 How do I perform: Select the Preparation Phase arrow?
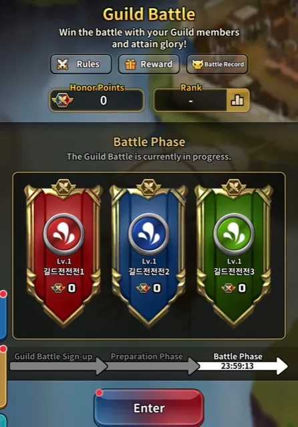[x=154, y=366]
